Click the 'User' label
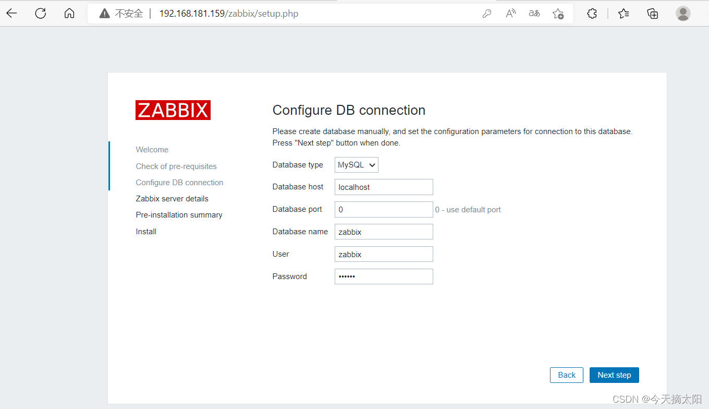Viewport: 709px width, 409px height. click(280, 254)
